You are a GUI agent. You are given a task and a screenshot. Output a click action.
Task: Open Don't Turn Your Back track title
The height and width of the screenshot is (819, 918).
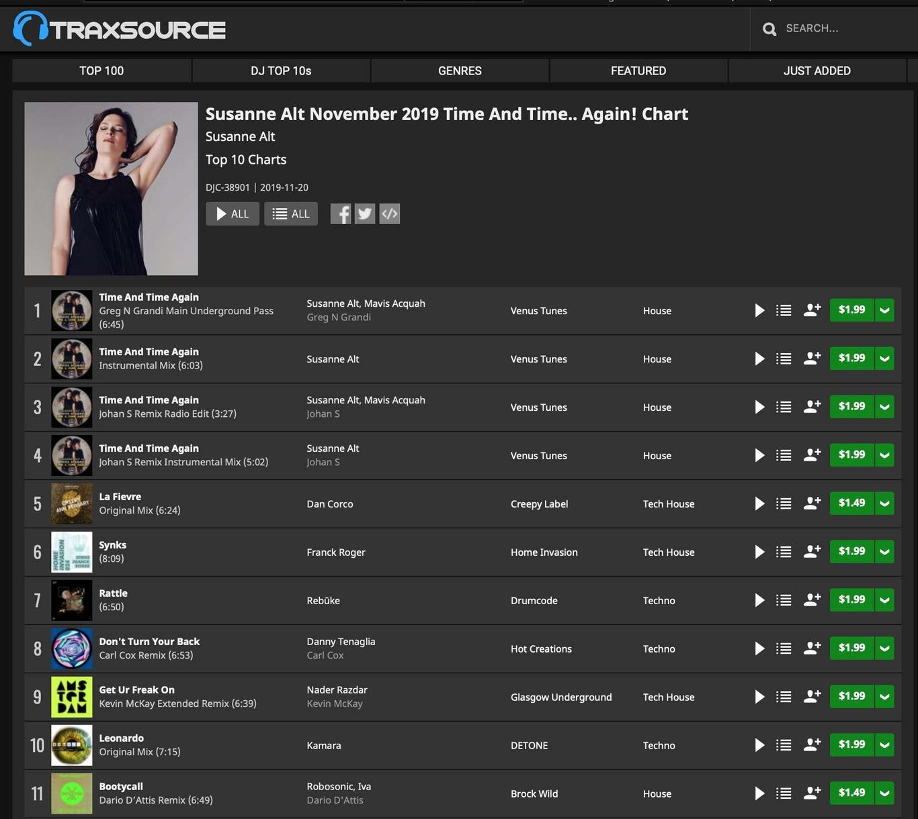click(149, 642)
